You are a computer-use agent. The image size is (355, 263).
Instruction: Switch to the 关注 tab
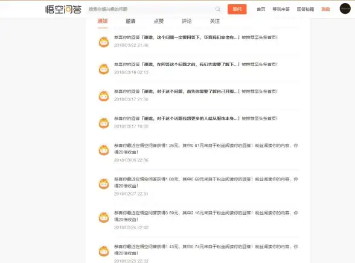point(215,21)
